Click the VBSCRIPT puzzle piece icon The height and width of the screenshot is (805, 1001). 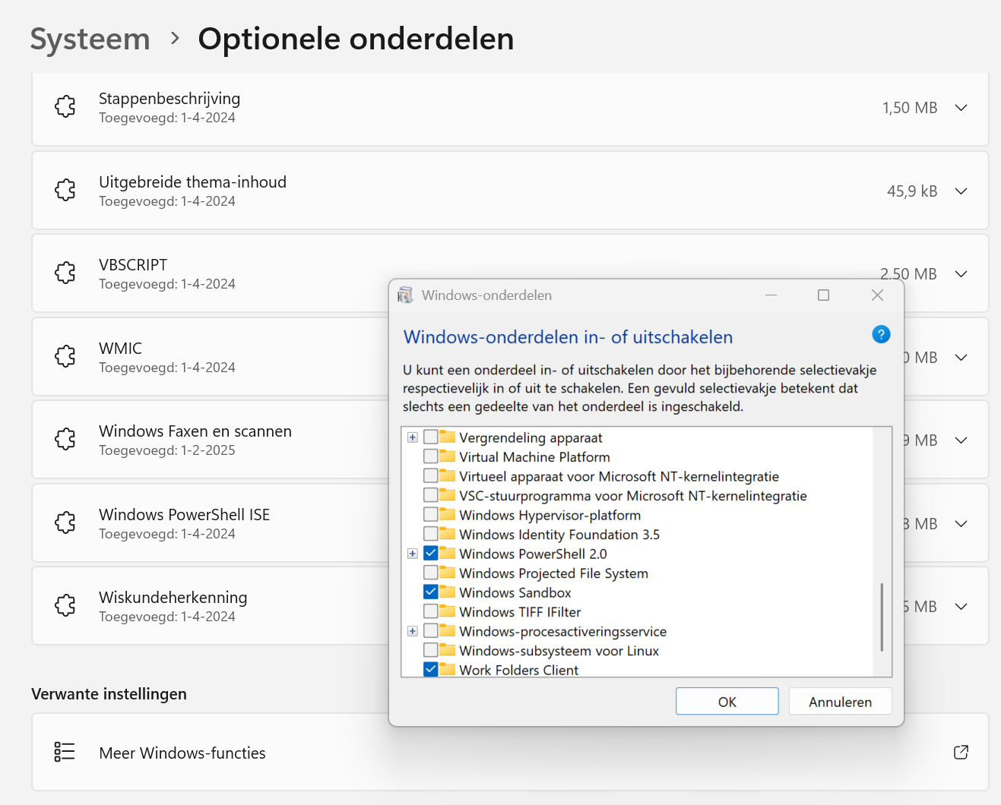[x=65, y=273]
